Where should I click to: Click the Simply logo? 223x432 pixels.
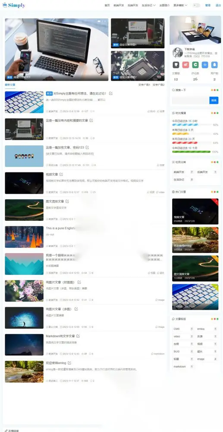click(x=13, y=5)
